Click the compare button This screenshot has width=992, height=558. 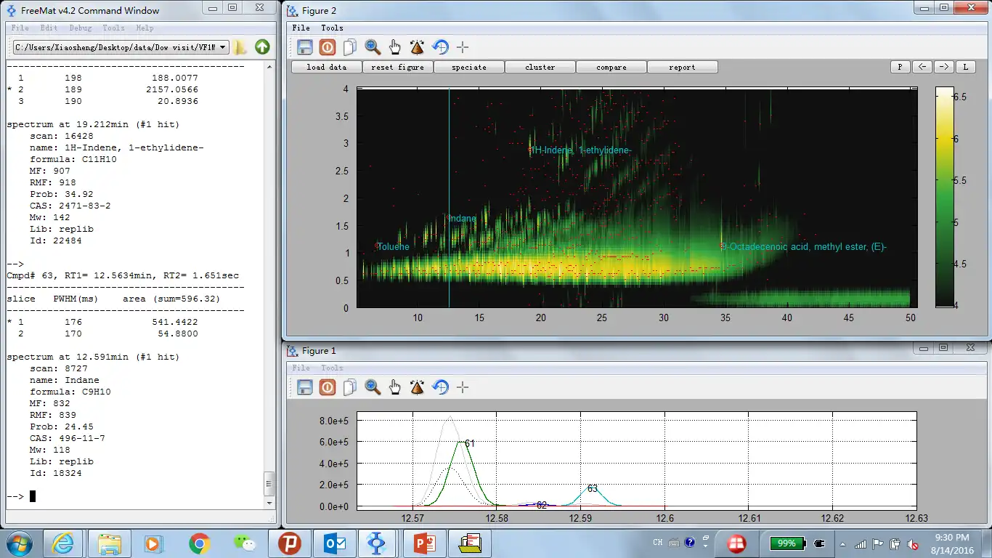click(611, 67)
